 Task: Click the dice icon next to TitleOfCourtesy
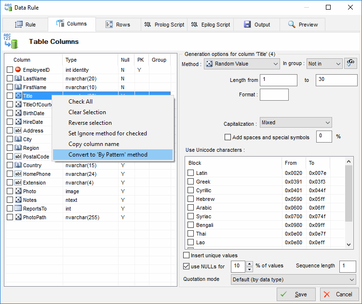(x=18, y=105)
